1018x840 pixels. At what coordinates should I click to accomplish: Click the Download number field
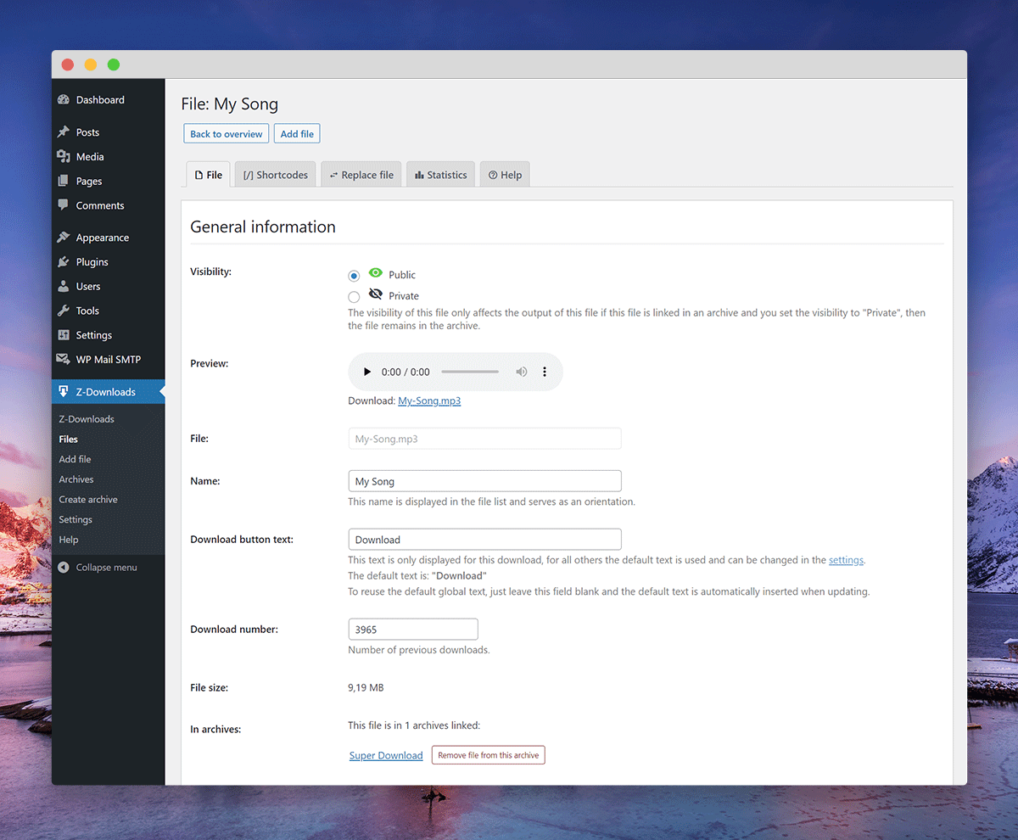413,630
